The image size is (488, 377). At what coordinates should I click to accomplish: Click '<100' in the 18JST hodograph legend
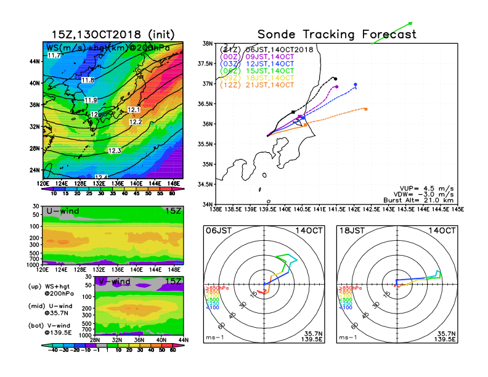coord(346,307)
